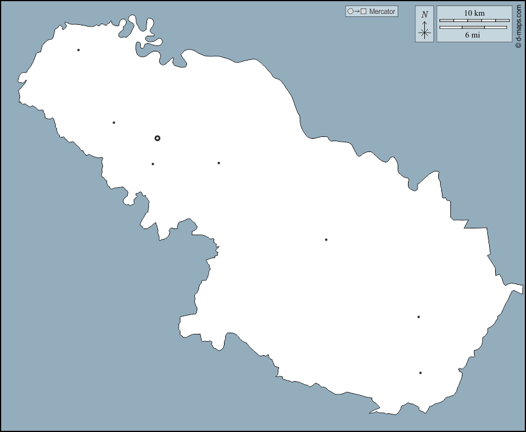
Task: Select the city dot directly south of capital ring
Action: (153, 164)
